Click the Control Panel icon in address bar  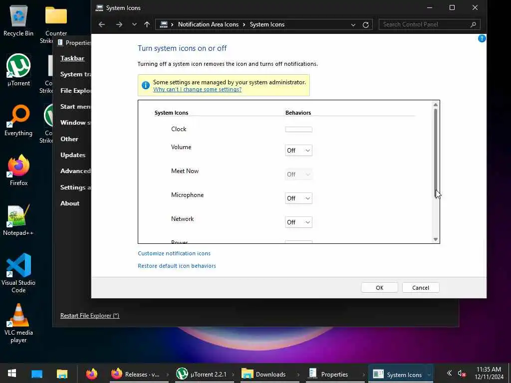[x=164, y=24]
